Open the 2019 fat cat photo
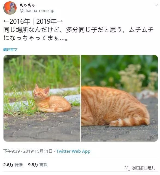The image size is (160, 175). 119,98
